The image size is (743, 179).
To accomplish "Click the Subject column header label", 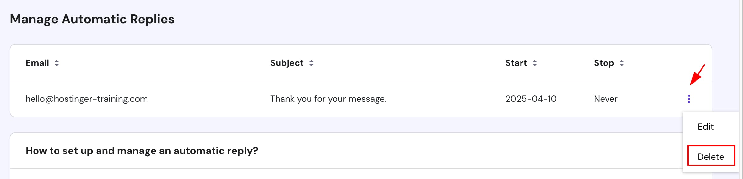I will point(287,63).
